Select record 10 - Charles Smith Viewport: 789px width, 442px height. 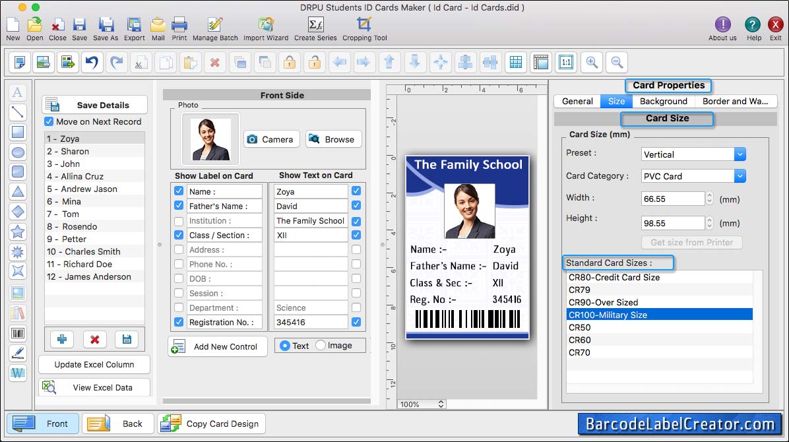[x=94, y=251]
